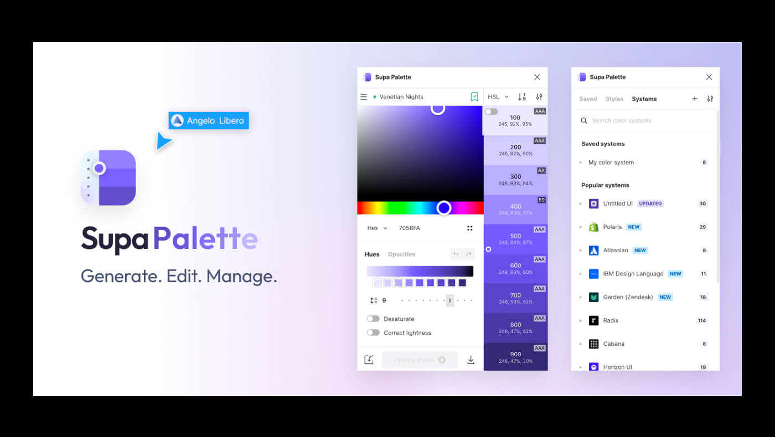Screen dimensions: 775x437
Task: Click the IBM Design Language logo icon
Action: click(x=593, y=274)
